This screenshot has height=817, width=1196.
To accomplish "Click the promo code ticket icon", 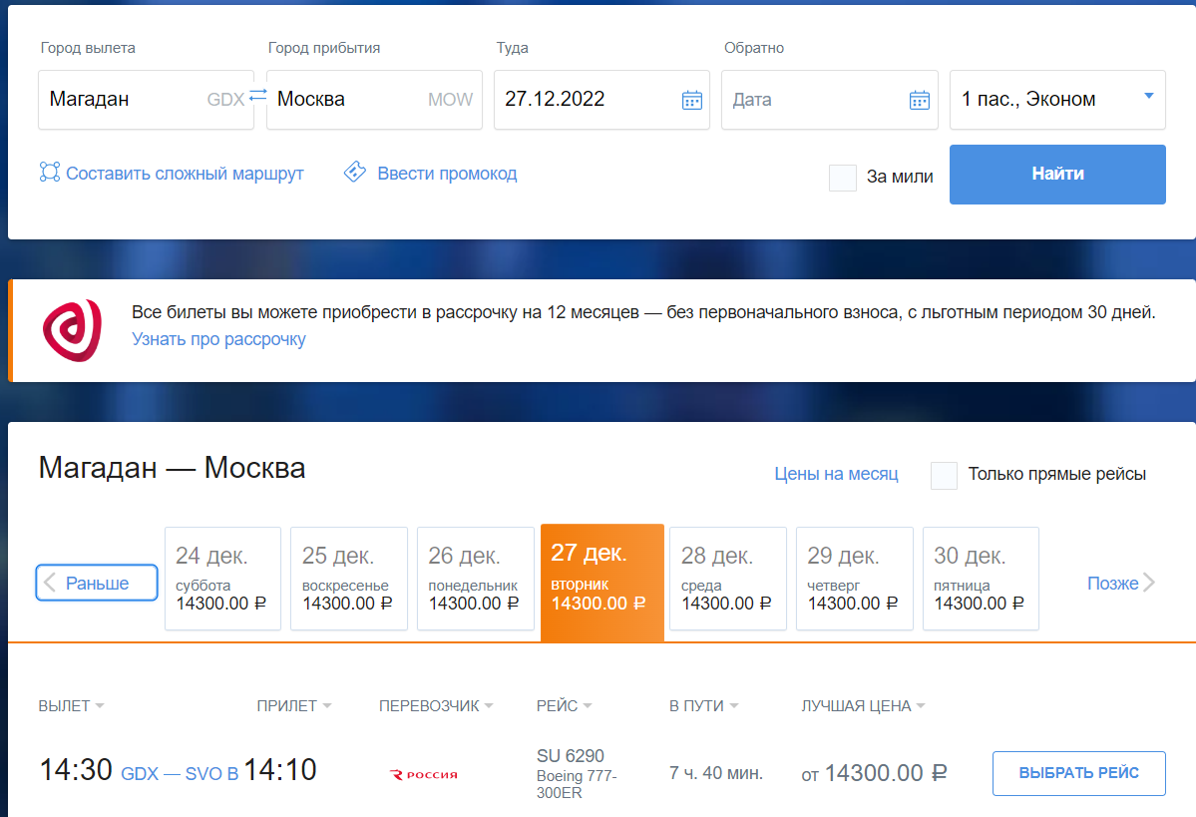I will [x=355, y=172].
